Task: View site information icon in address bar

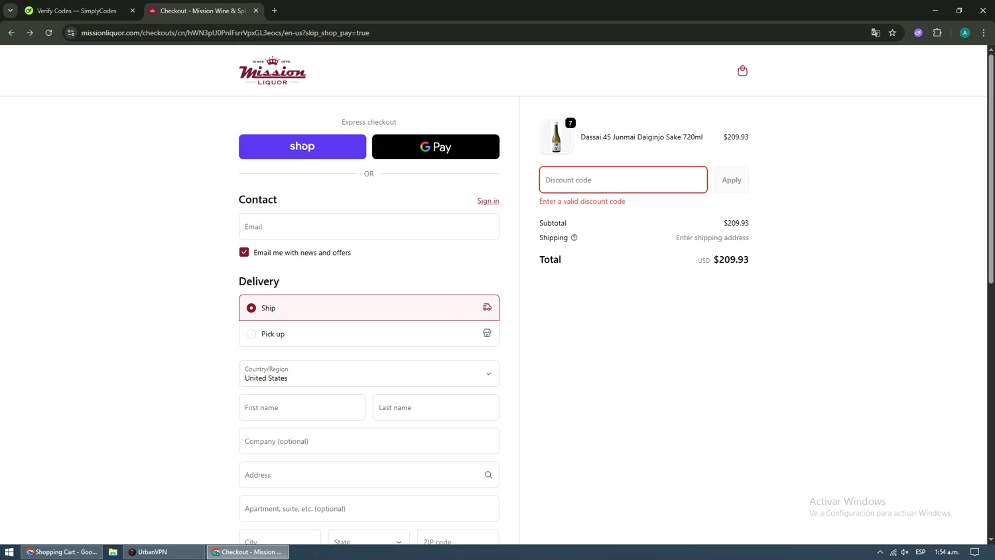Action: coord(71,33)
